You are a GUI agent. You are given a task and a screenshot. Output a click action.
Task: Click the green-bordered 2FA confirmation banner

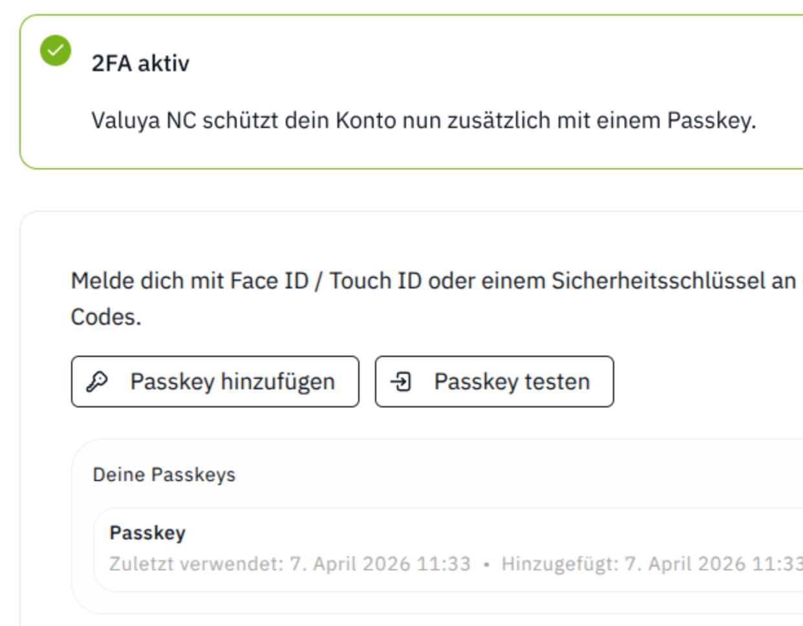pyautogui.click(x=411, y=92)
